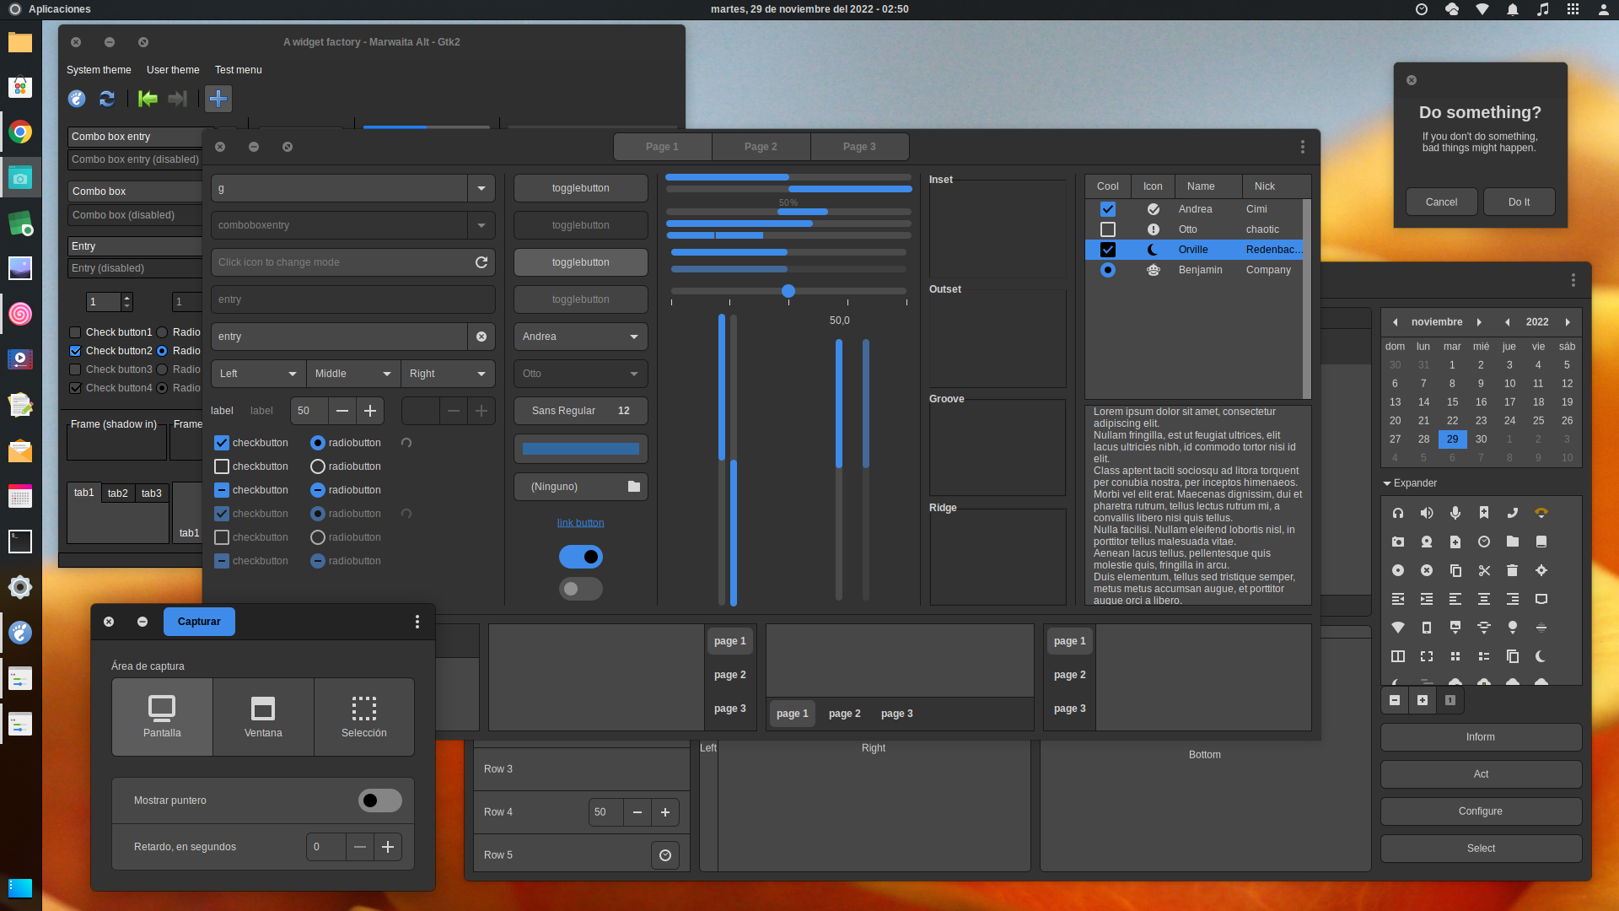Switch to the Page 2 tab
The height and width of the screenshot is (911, 1619).
pyautogui.click(x=761, y=147)
